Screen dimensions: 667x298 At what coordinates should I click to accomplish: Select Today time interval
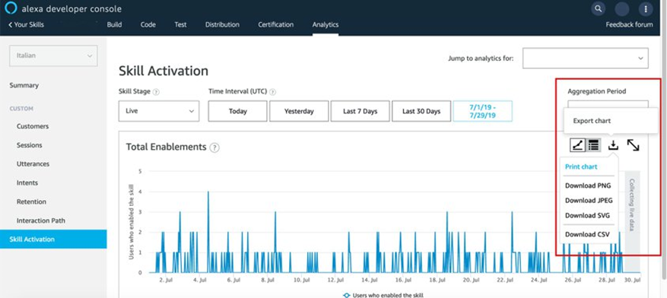[x=238, y=111]
